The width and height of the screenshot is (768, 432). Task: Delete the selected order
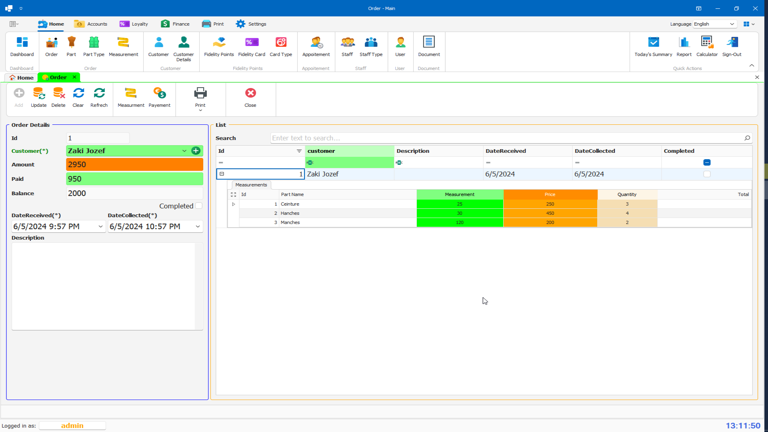click(58, 97)
